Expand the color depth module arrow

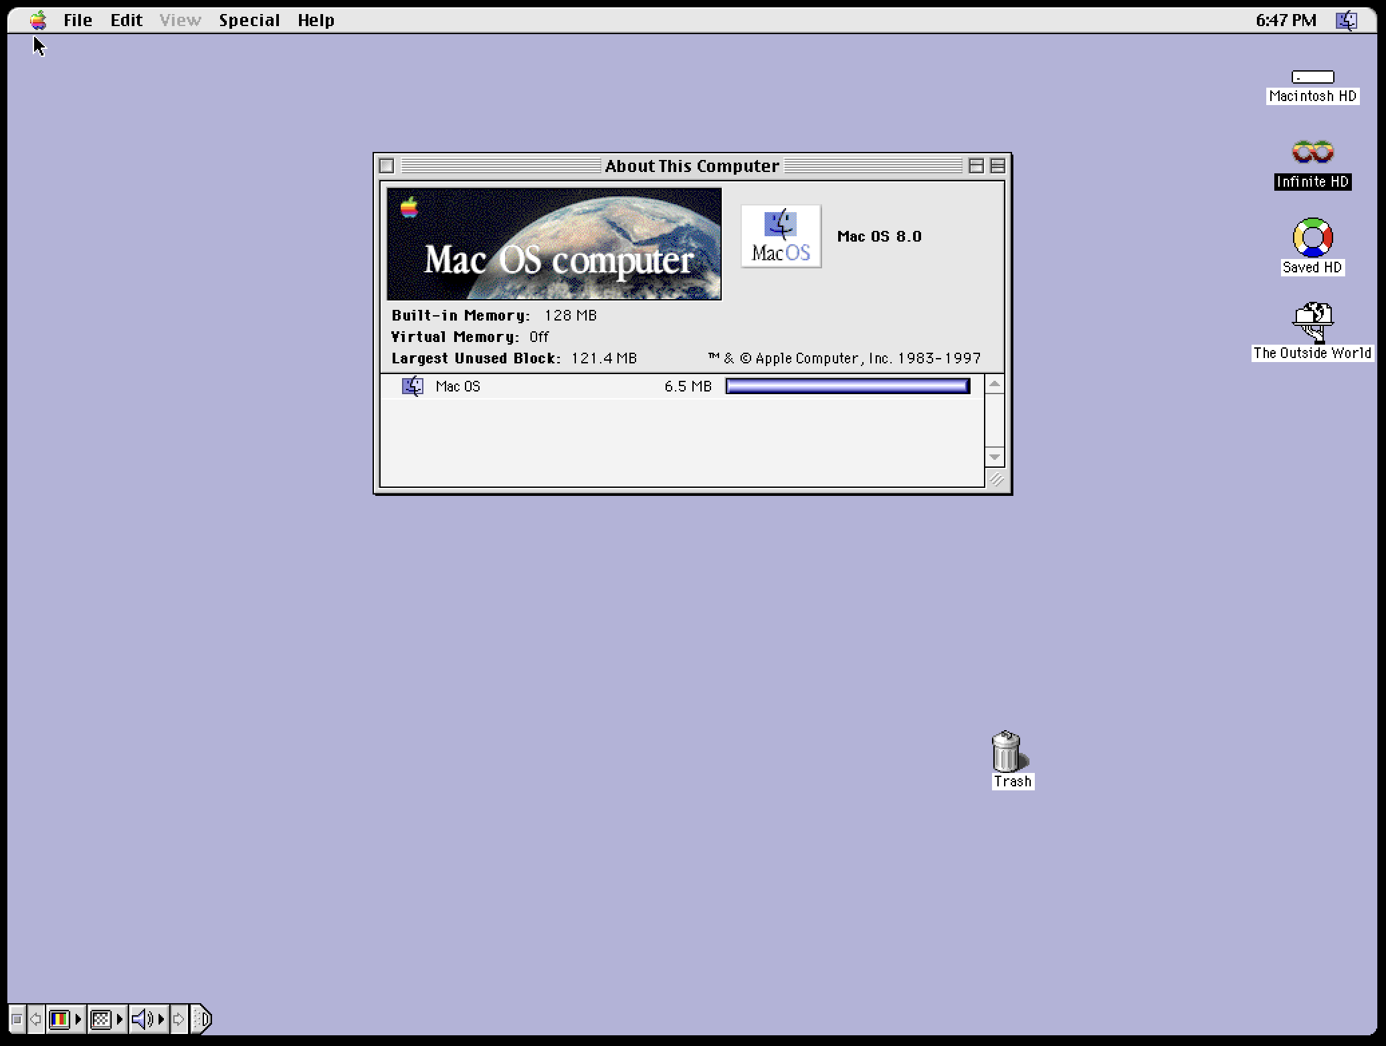[78, 1019]
